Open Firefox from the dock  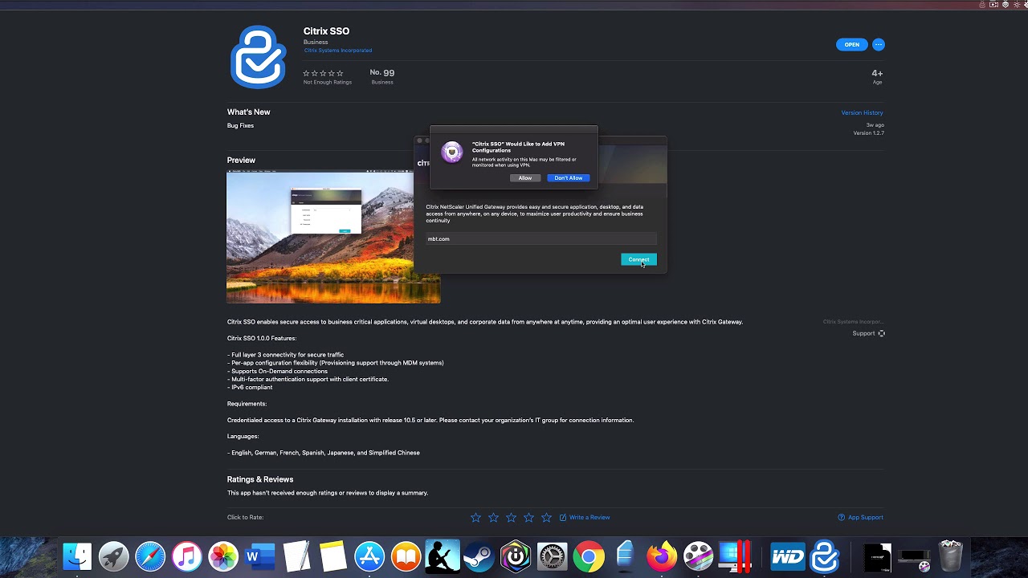click(x=662, y=556)
